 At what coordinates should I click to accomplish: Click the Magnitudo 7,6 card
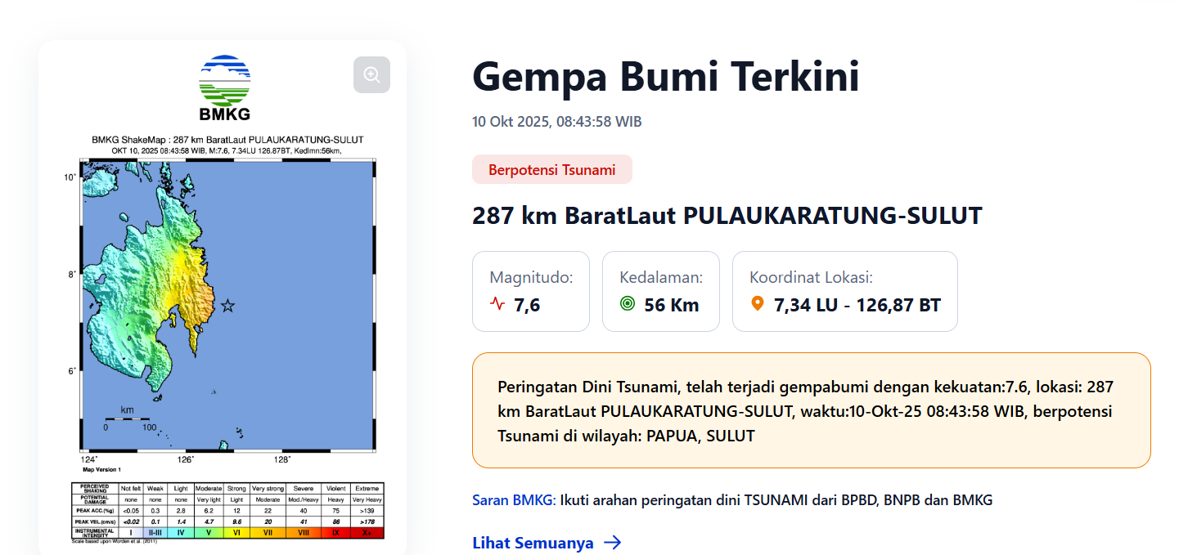click(x=530, y=291)
